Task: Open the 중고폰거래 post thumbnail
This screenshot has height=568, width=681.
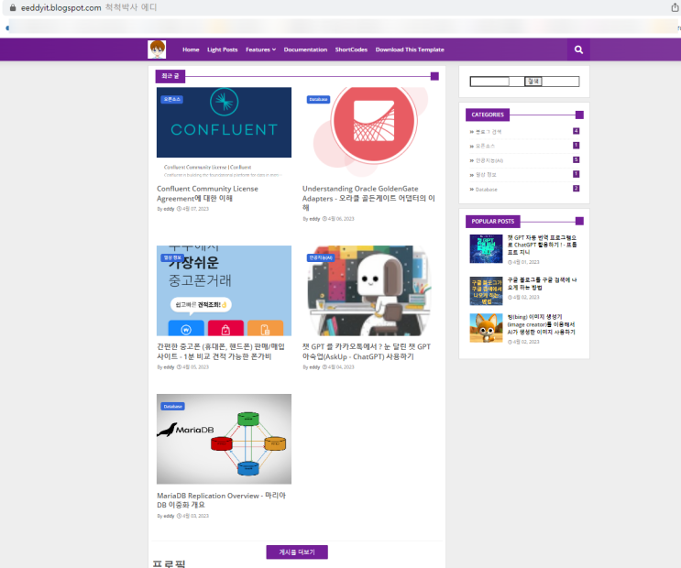Action: tap(225, 290)
